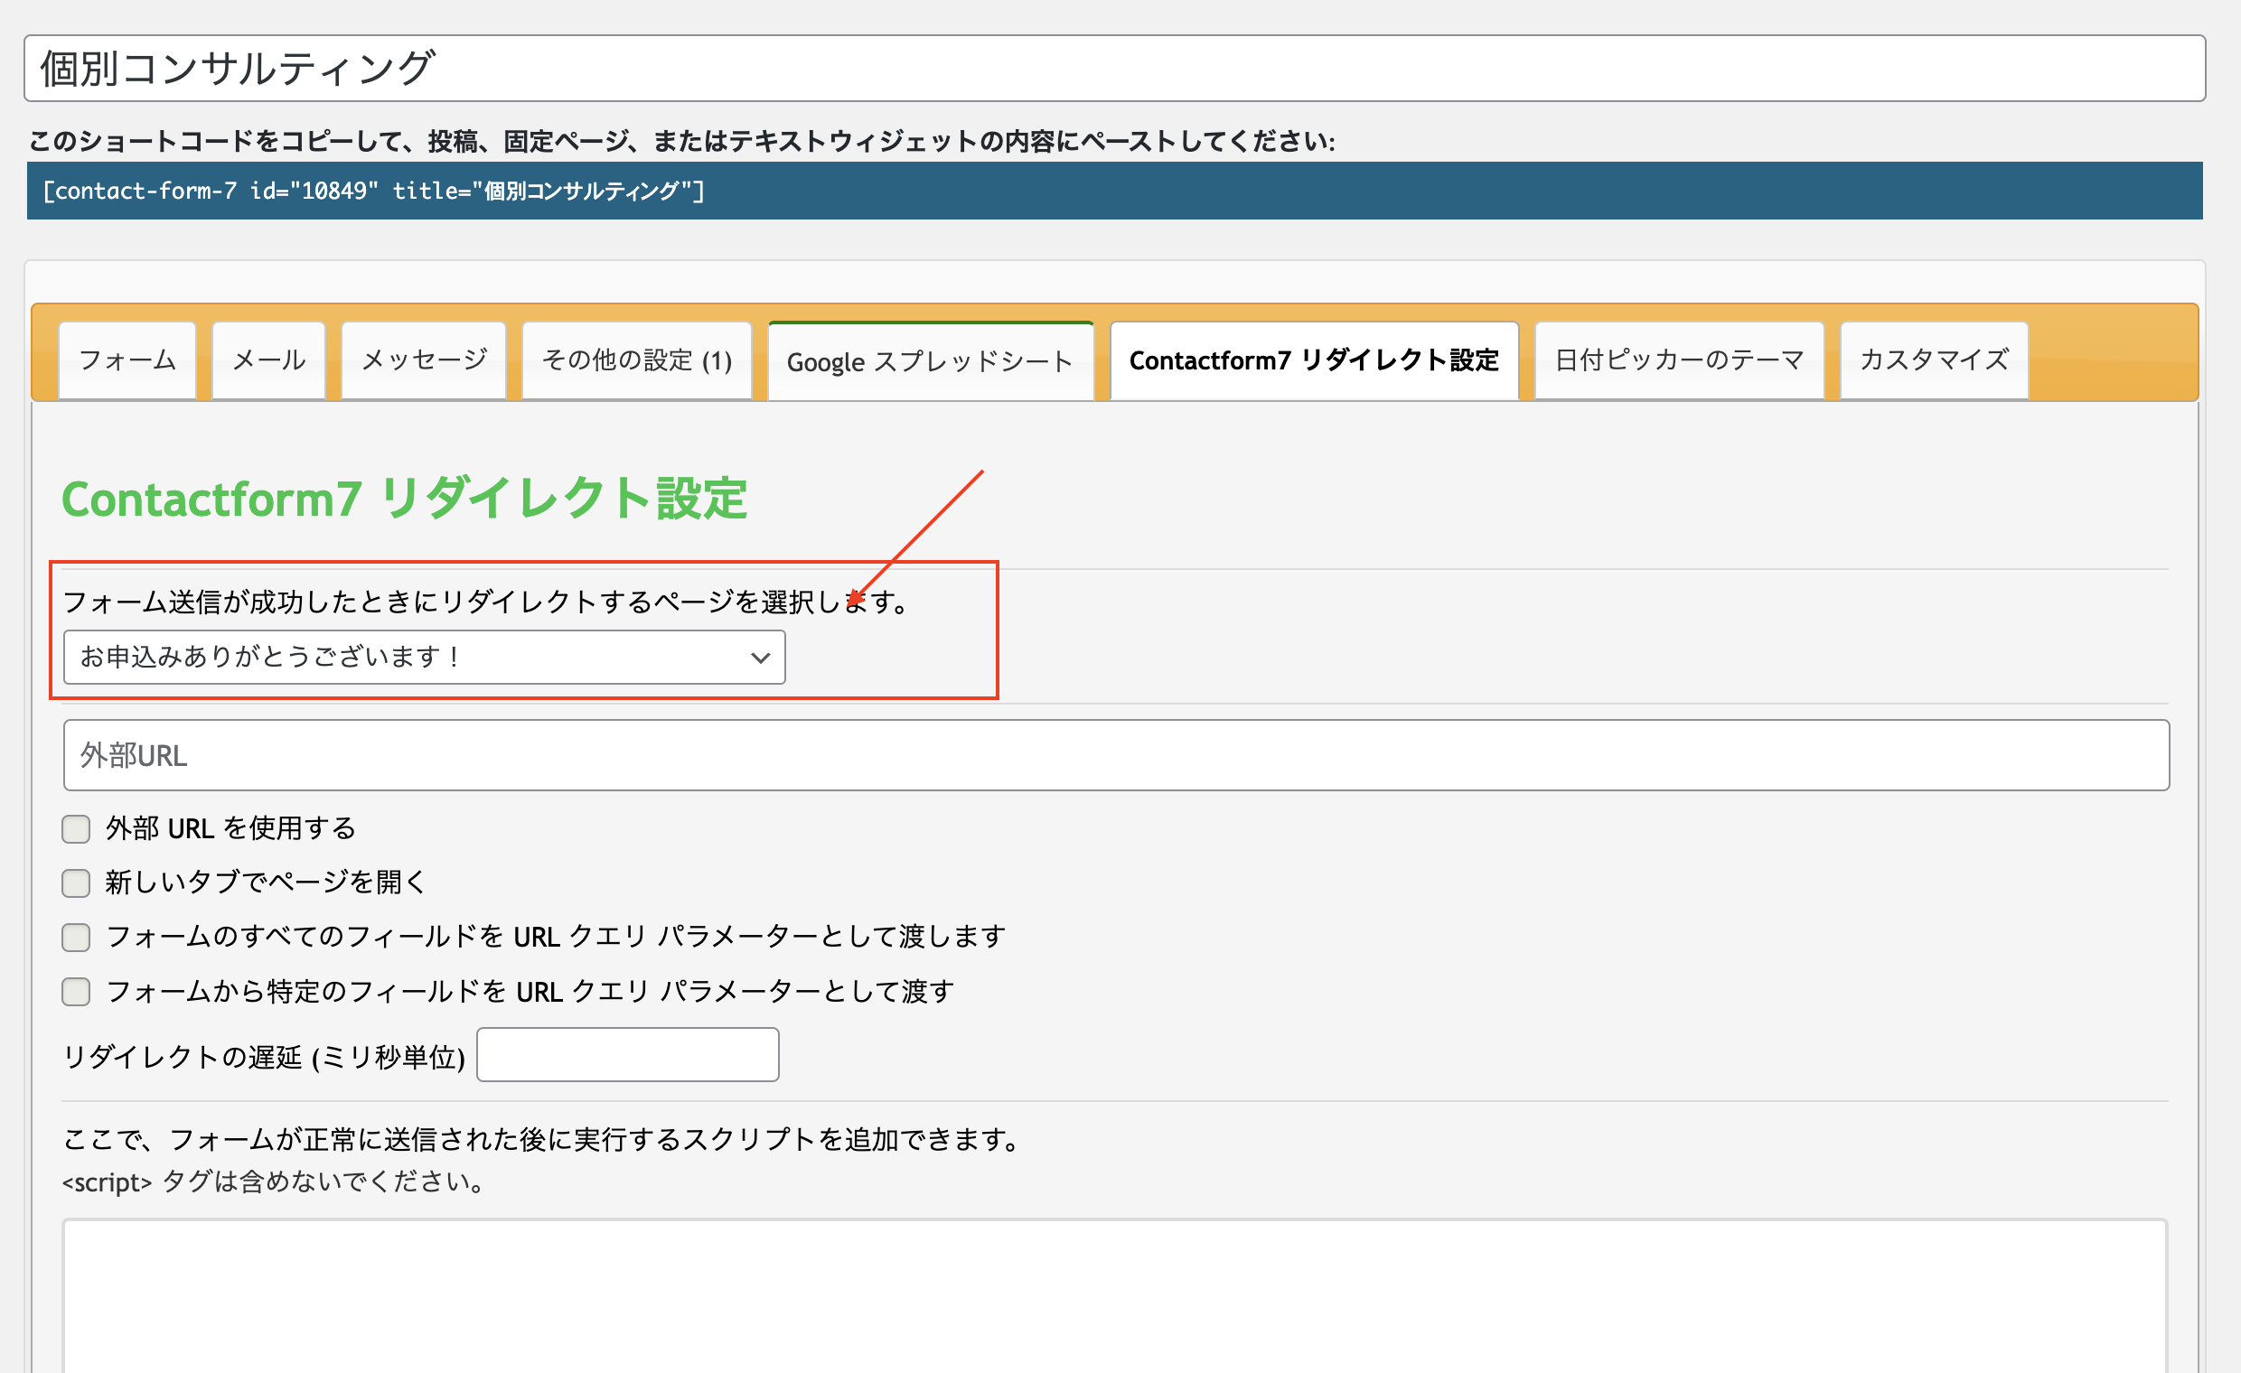2241x1373 pixels.
Task: Open the フォーム tab
Action: tap(127, 360)
